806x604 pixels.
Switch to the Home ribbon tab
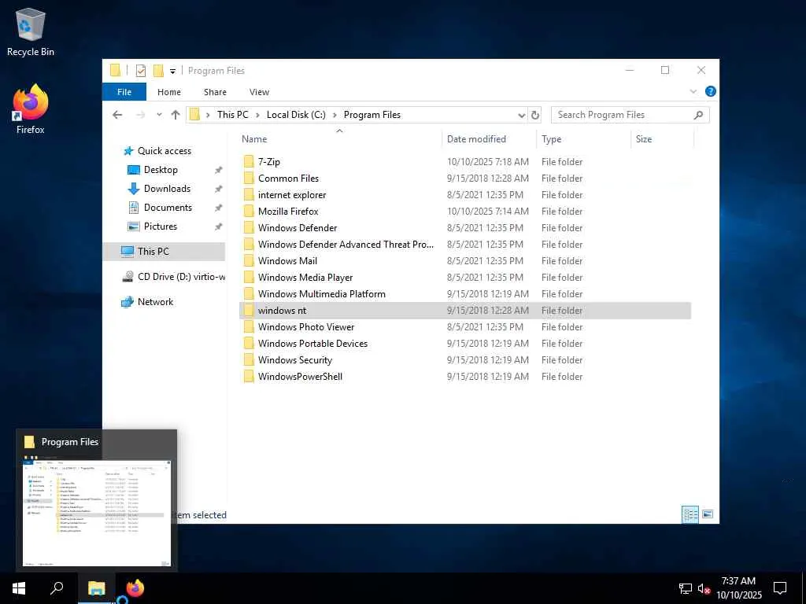(169, 92)
